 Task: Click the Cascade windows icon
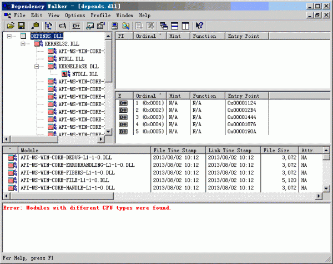click(x=164, y=26)
